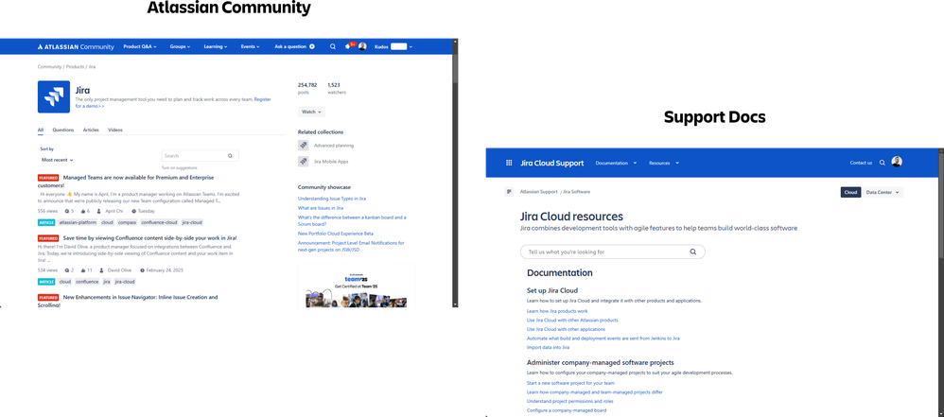The width and height of the screenshot is (944, 417).
Task: Select the Cloud toggle button
Action: coord(850,192)
